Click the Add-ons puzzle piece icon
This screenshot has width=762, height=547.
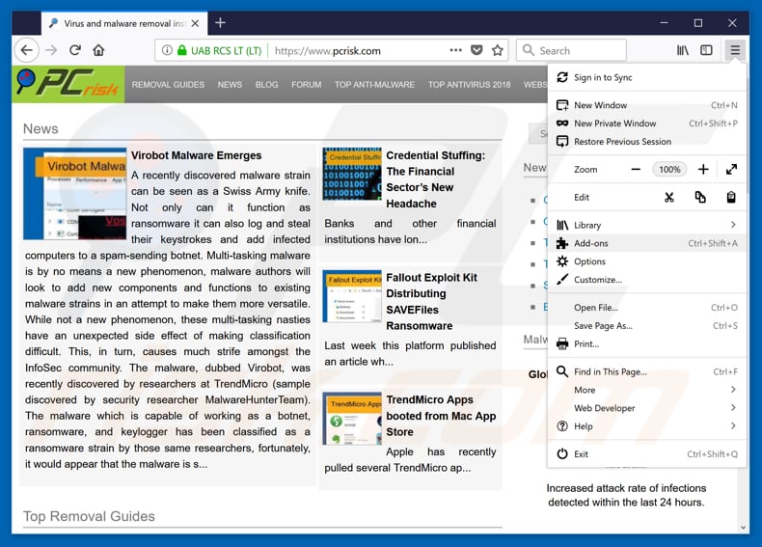(x=562, y=243)
